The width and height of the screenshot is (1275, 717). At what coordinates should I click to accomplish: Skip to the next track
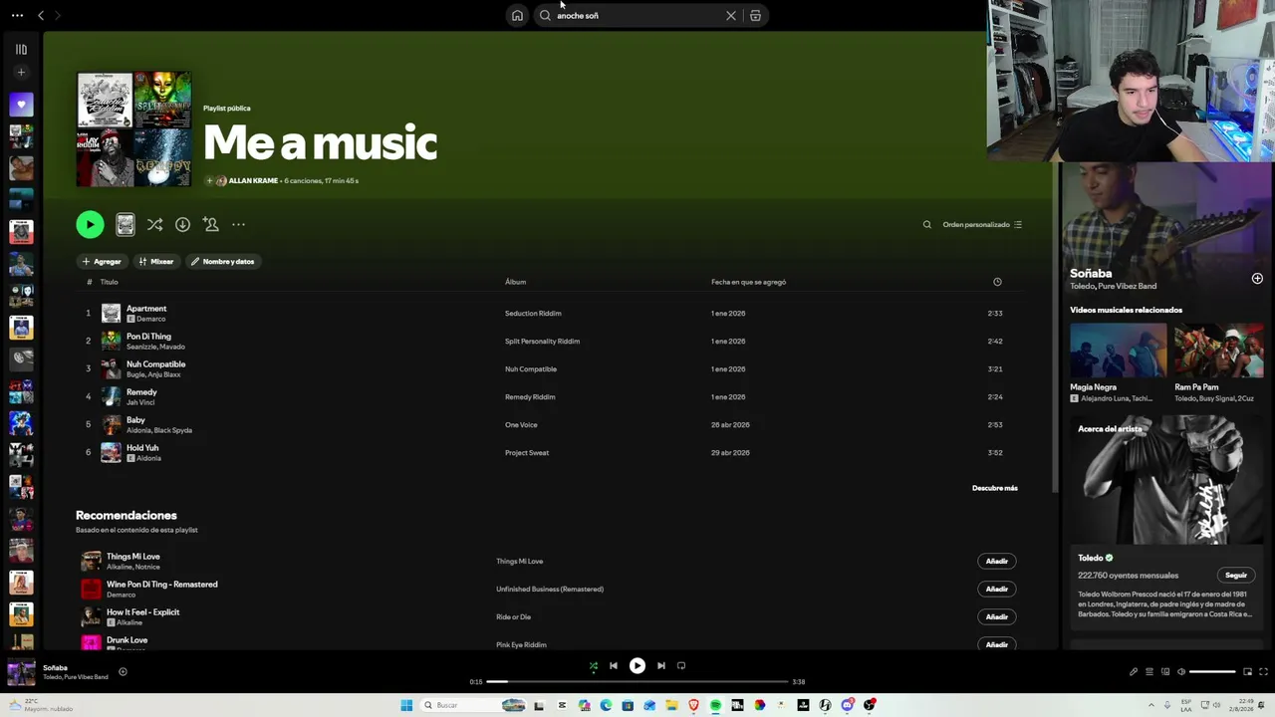[x=661, y=666]
